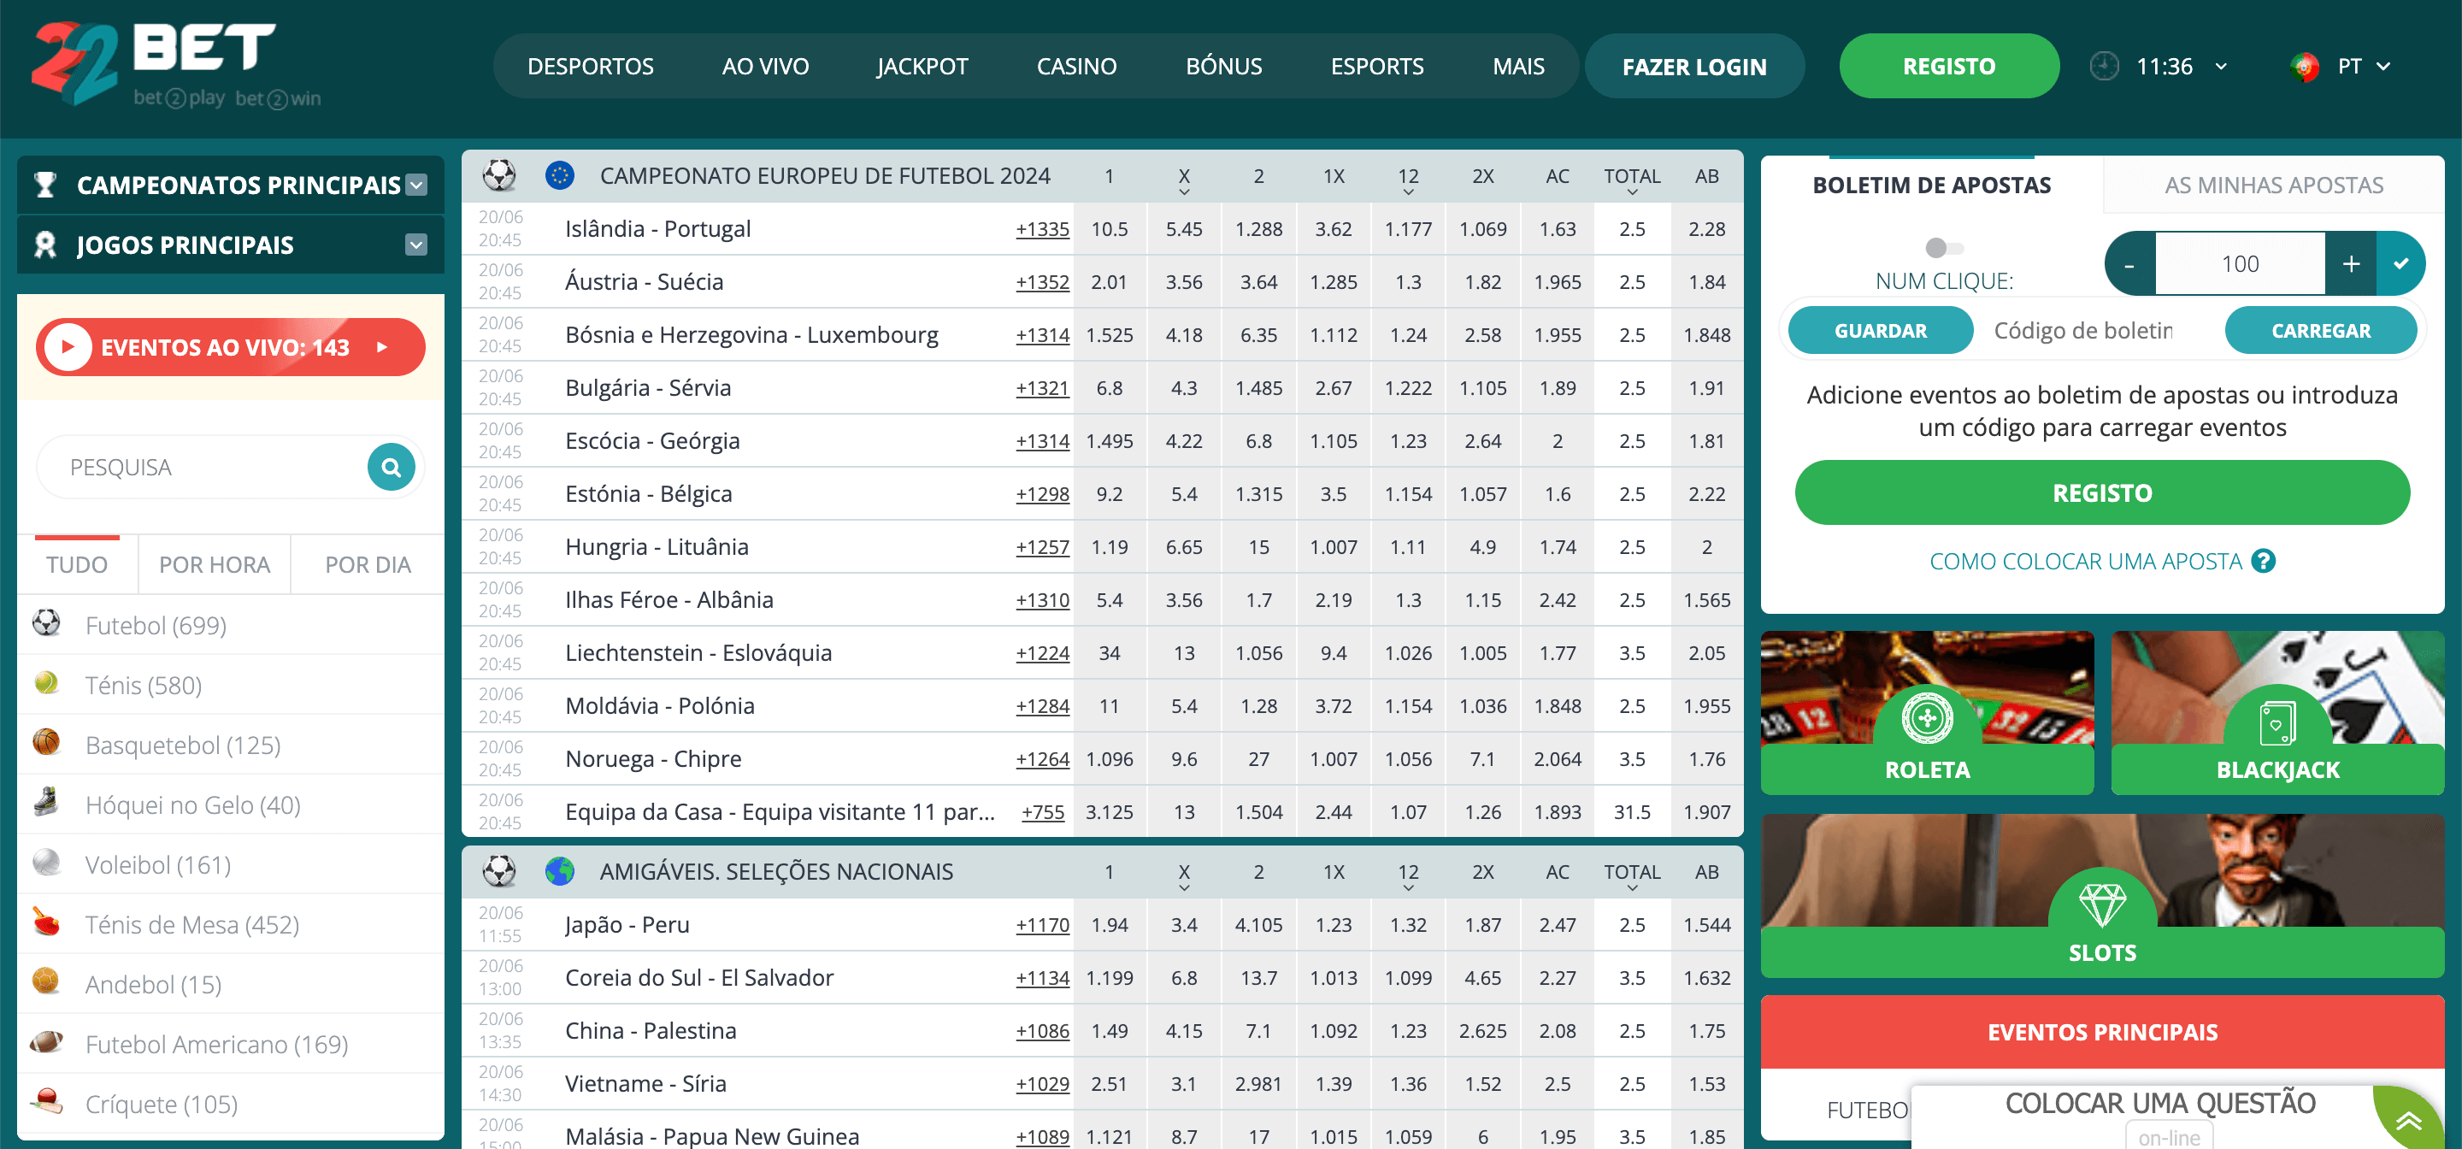Click the Voleibol ball icon
2462x1149 pixels.
pos(46,863)
